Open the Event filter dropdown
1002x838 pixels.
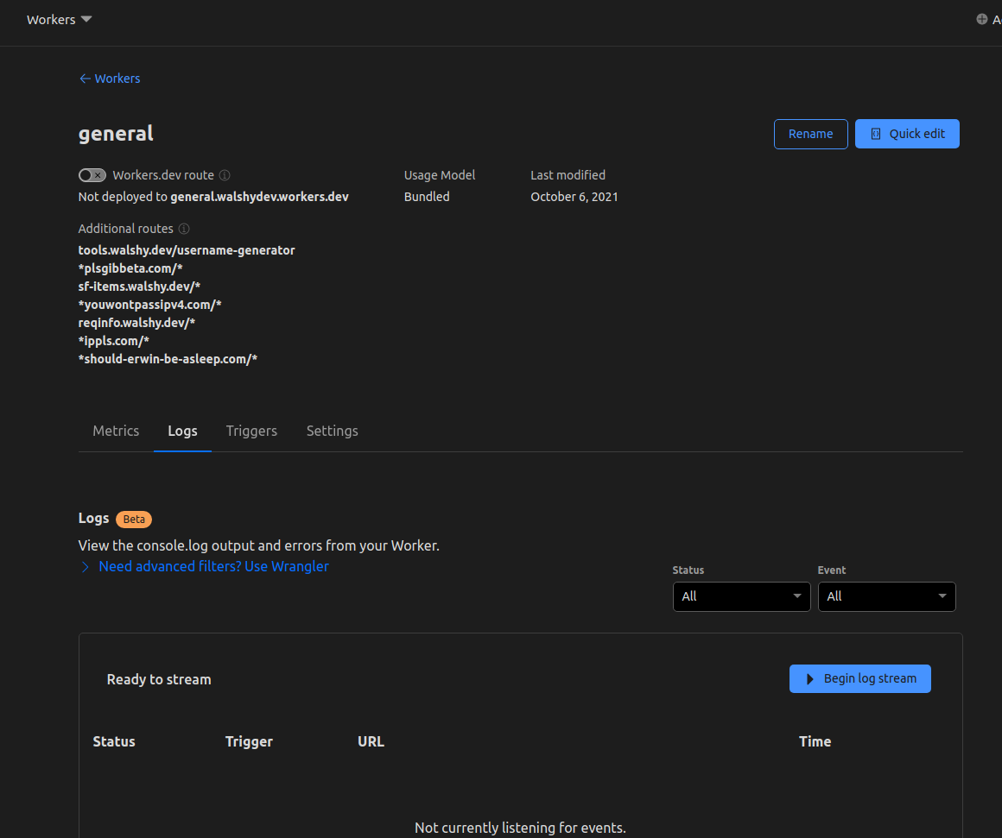click(886, 596)
